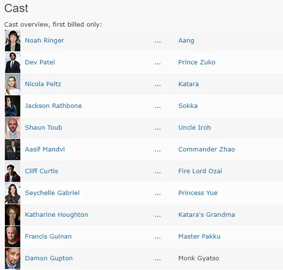This screenshot has height=270, width=283.
Task: Open the Aang character link
Action: click(x=186, y=41)
